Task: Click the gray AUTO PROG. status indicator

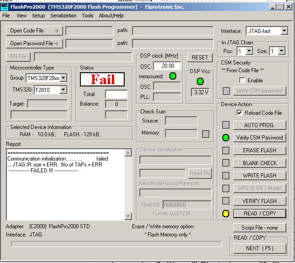Action: pyautogui.click(x=226, y=125)
